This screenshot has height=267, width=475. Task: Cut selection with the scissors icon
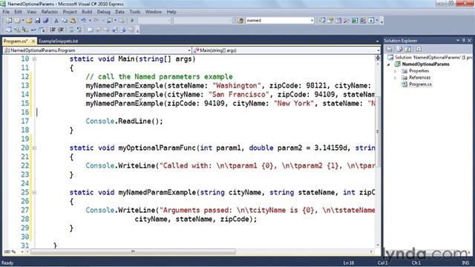pyautogui.click(x=56, y=21)
